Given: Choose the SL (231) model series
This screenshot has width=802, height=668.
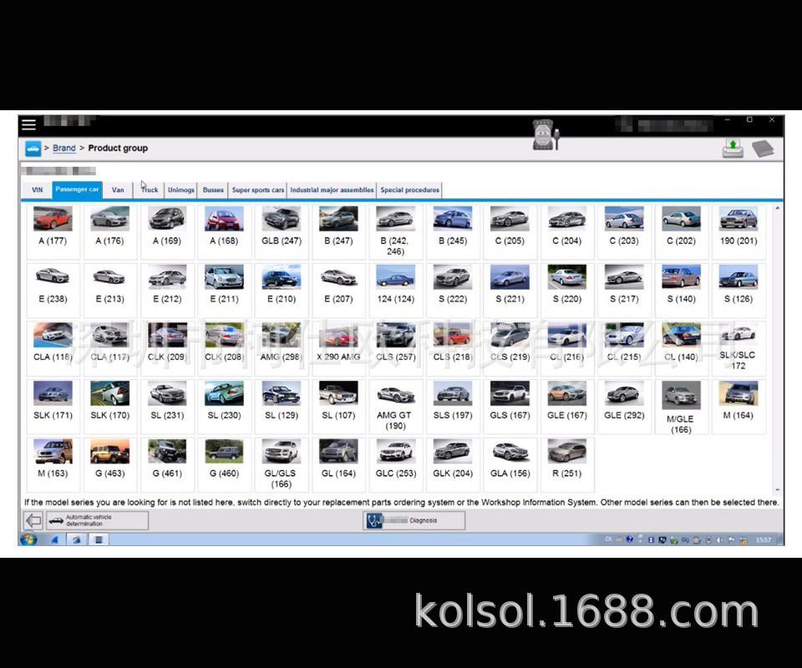Looking at the screenshot, I should tap(167, 407).
